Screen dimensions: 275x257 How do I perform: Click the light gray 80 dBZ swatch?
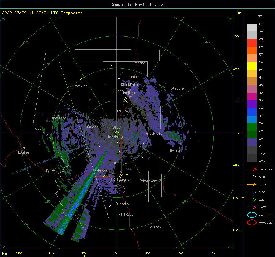tap(252, 28)
